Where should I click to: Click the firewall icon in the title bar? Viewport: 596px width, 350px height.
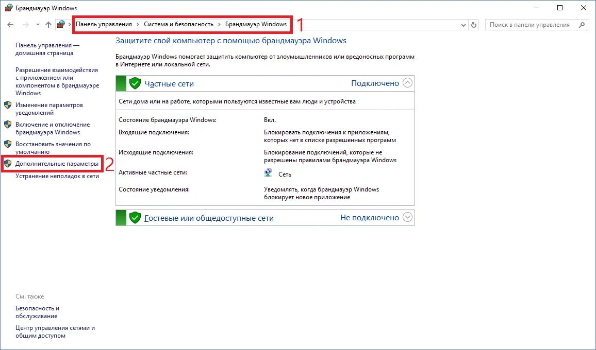pos(8,8)
